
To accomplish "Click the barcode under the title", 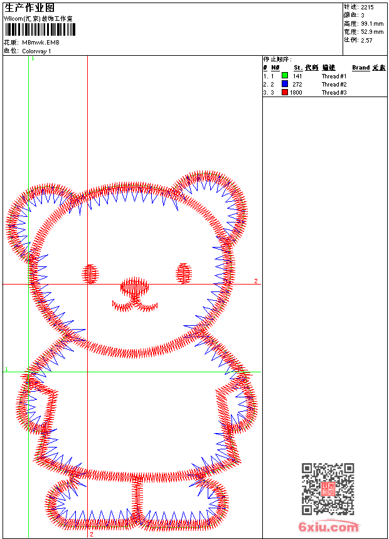I will [42, 30].
